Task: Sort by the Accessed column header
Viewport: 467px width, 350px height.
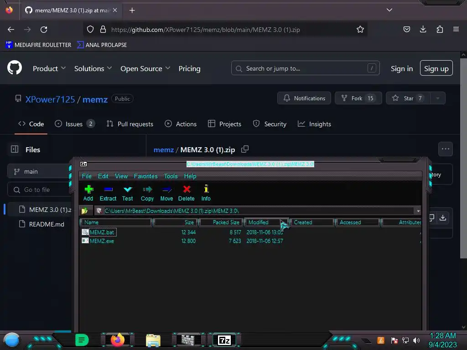Action: pyautogui.click(x=358, y=222)
